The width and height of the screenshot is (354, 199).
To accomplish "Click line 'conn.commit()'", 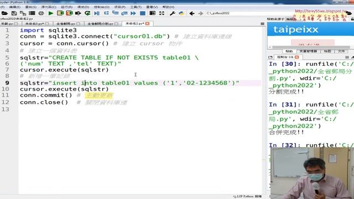I will click(x=46, y=95).
